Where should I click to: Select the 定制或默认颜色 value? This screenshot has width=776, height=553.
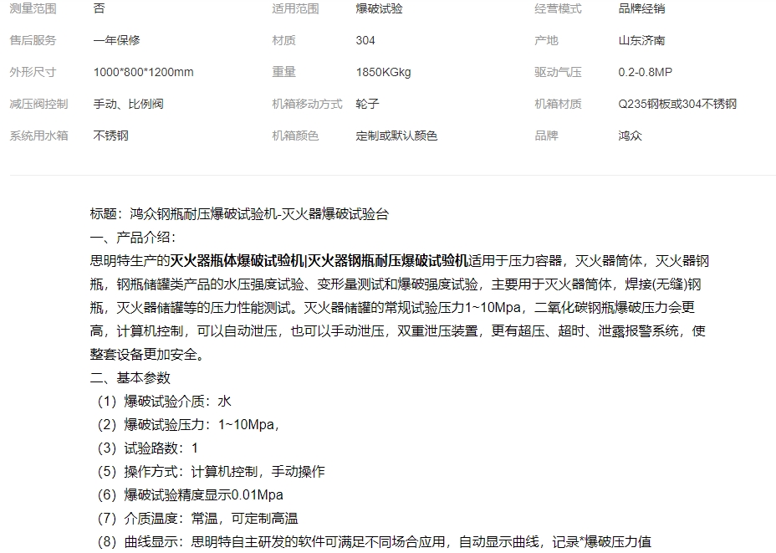[x=396, y=136]
